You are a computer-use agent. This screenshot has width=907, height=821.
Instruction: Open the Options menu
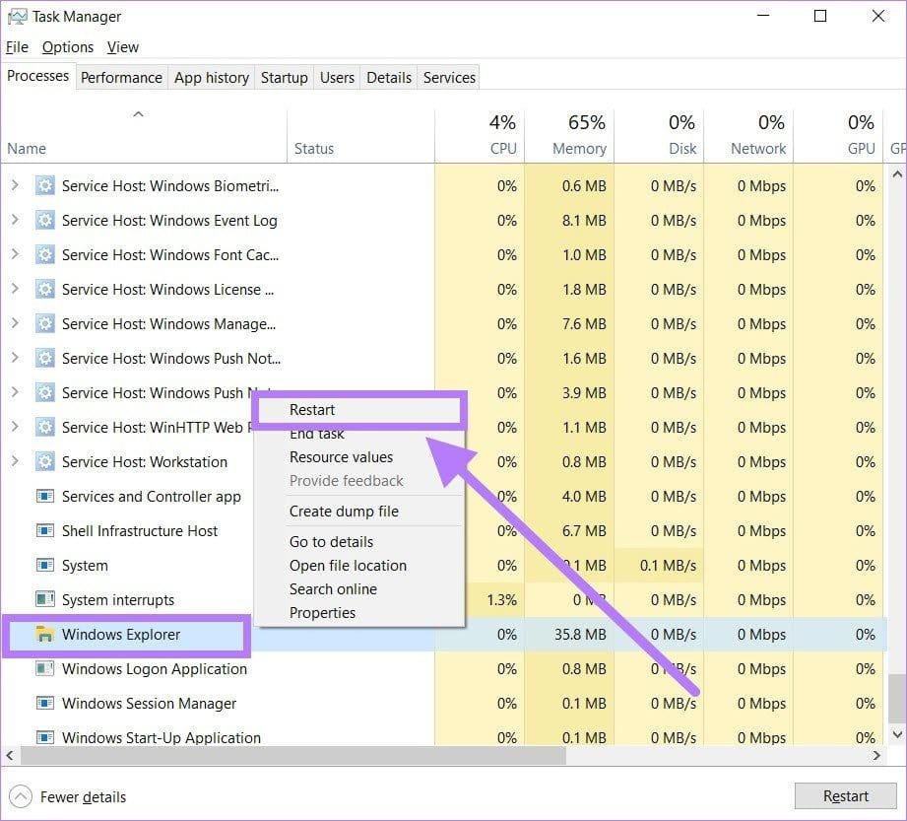68,47
